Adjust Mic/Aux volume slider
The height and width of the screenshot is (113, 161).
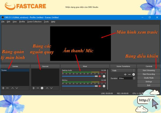click(x=80, y=86)
